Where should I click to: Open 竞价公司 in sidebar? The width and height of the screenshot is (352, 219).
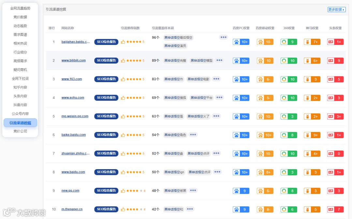(x=20, y=131)
